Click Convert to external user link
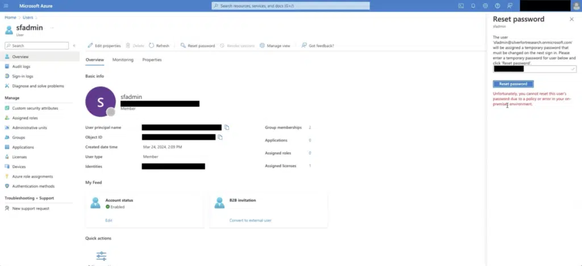 250,220
